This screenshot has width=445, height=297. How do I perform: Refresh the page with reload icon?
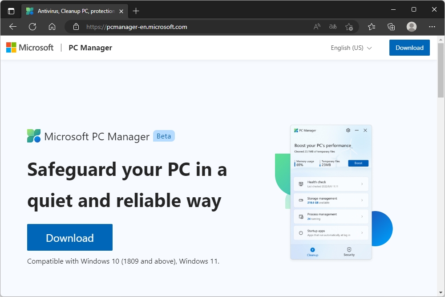(x=32, y=27)
